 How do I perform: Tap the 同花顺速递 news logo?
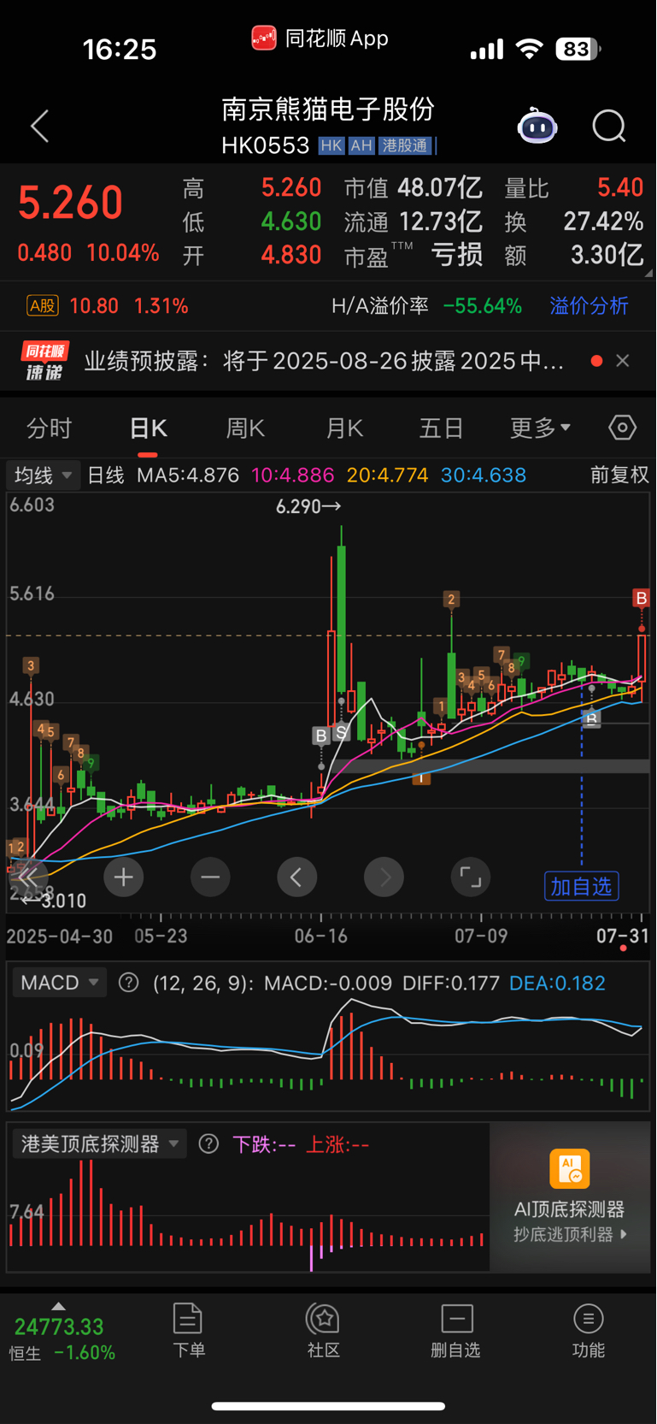point(44,361)
